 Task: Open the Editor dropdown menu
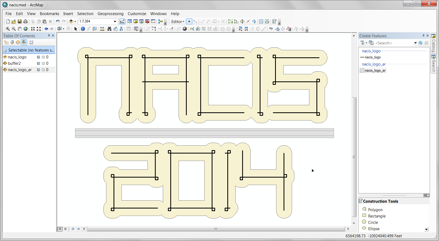coord(178,22)
